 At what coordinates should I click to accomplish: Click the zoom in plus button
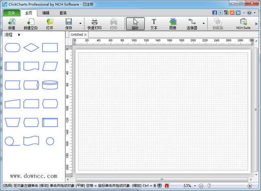point(250,186)
